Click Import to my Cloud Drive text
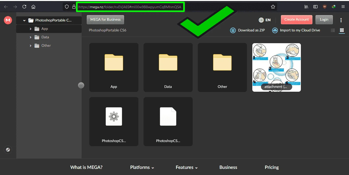This screenshot has width=349, height=175. click(300, 30)
